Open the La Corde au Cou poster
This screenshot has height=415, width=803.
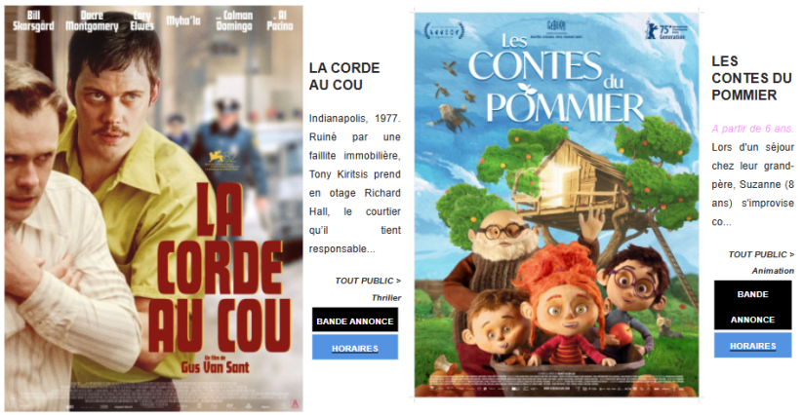coord(153,208)
